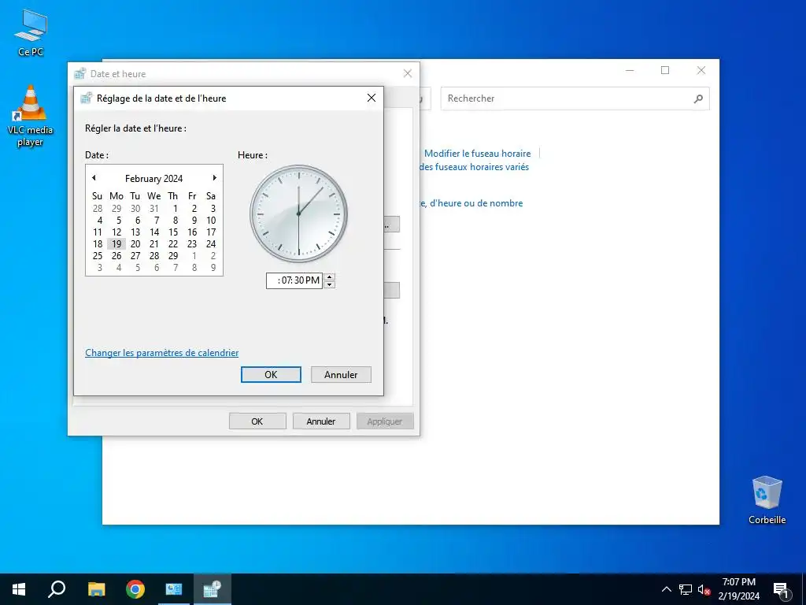Confirm with OK in Réglage dialog
806x605 pixels.
tap(271, 374)
